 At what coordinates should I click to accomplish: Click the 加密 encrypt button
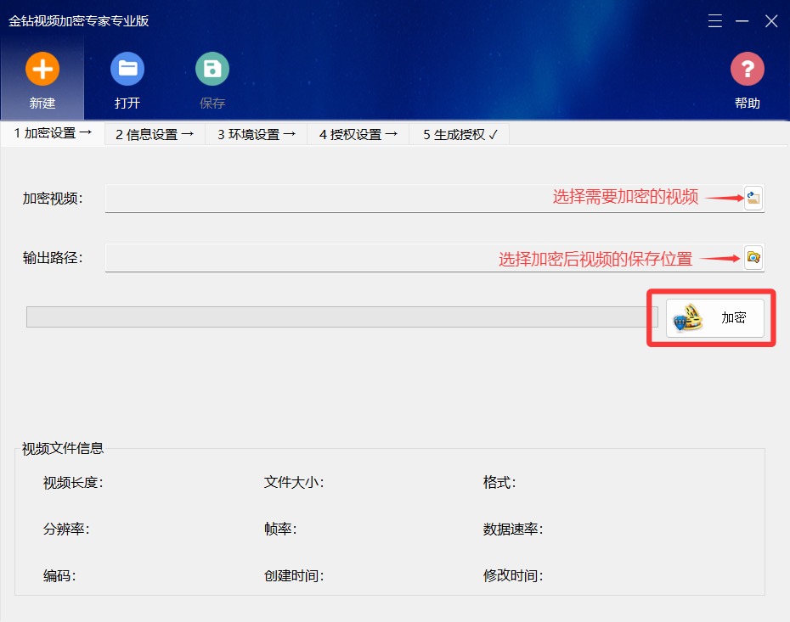pyautogui.click(x=715, y=318)
